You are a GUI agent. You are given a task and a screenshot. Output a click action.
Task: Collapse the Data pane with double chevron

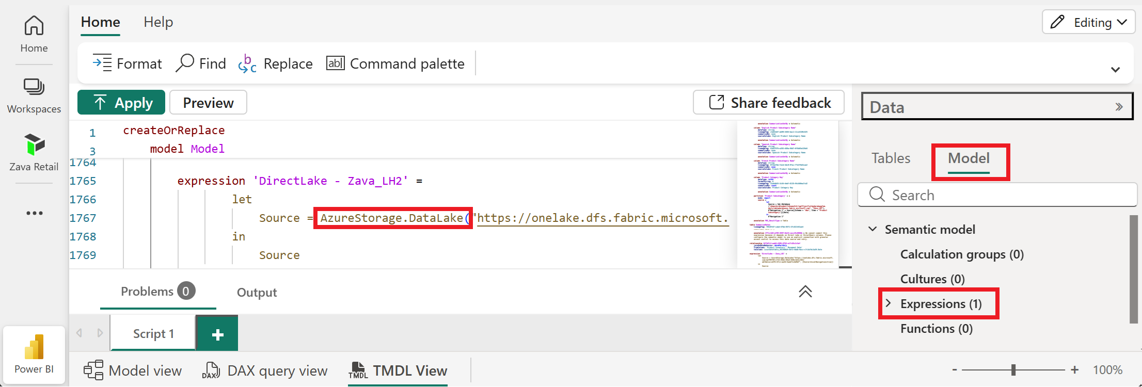point(1119,107)
